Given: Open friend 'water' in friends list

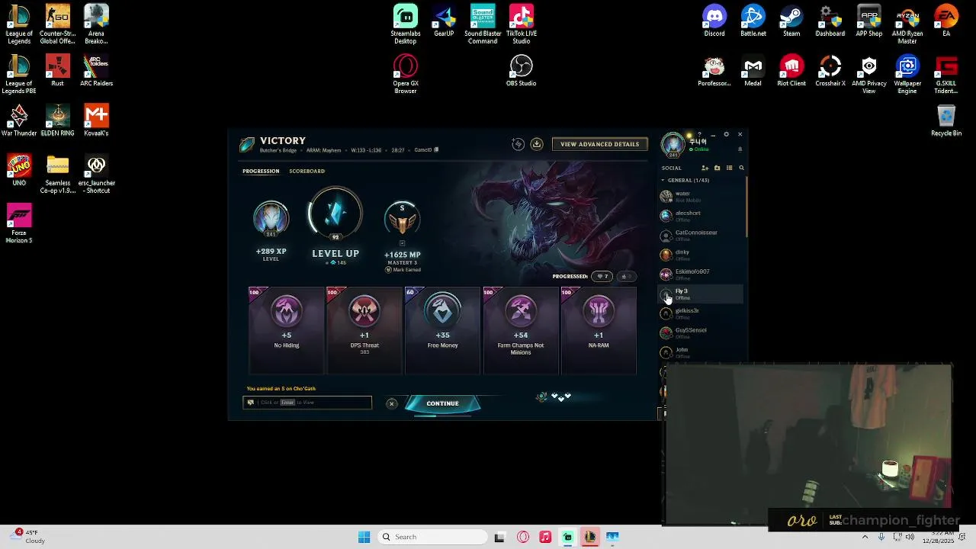Looking at the screenshot, I should (x=701, y=197).
